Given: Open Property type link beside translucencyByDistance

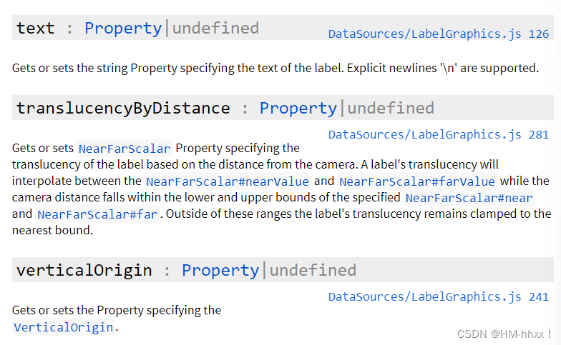Looking at the screenshot, I should [x=298, y=109].
